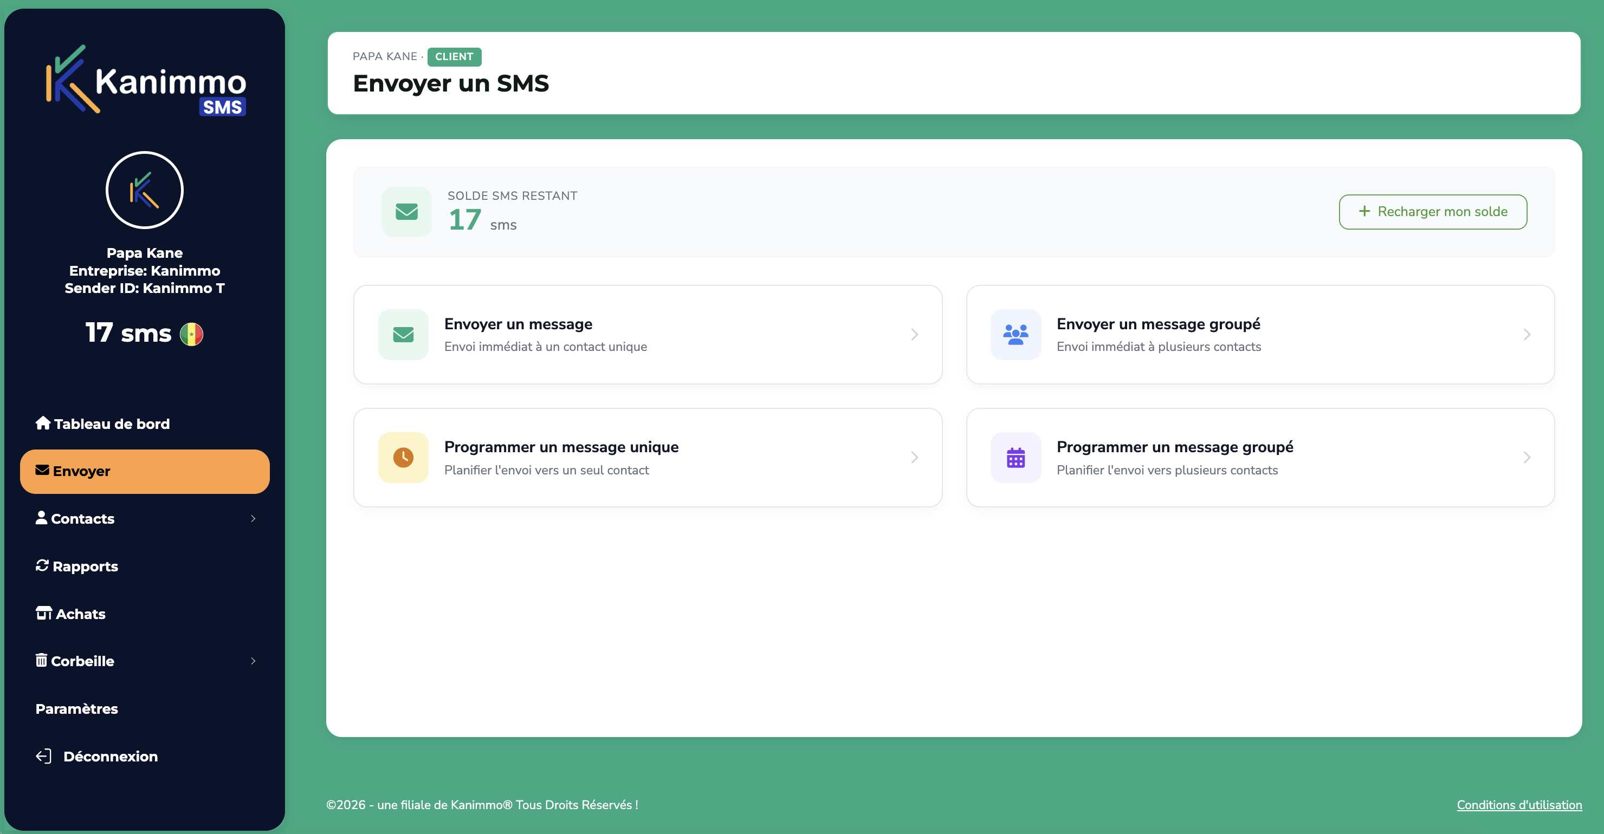Go to Tableau de bord
1604x834 pixels.
(x=145, y=424)
